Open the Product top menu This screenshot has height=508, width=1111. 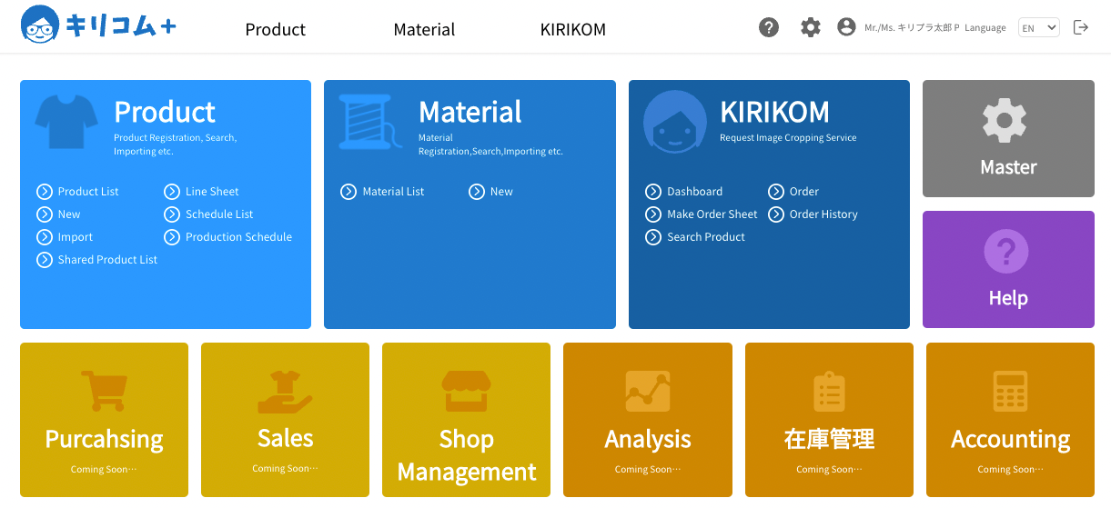coord(276,29)
